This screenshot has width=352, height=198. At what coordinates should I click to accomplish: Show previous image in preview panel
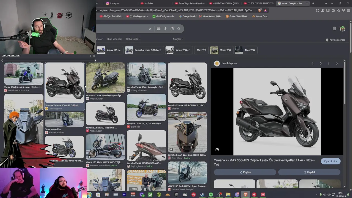click(312, 64)
